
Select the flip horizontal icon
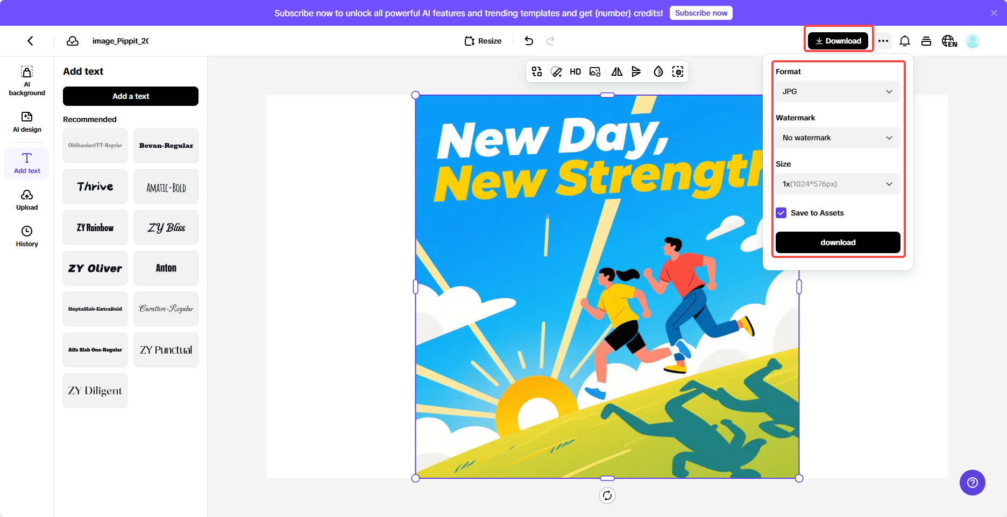point(616,71)
